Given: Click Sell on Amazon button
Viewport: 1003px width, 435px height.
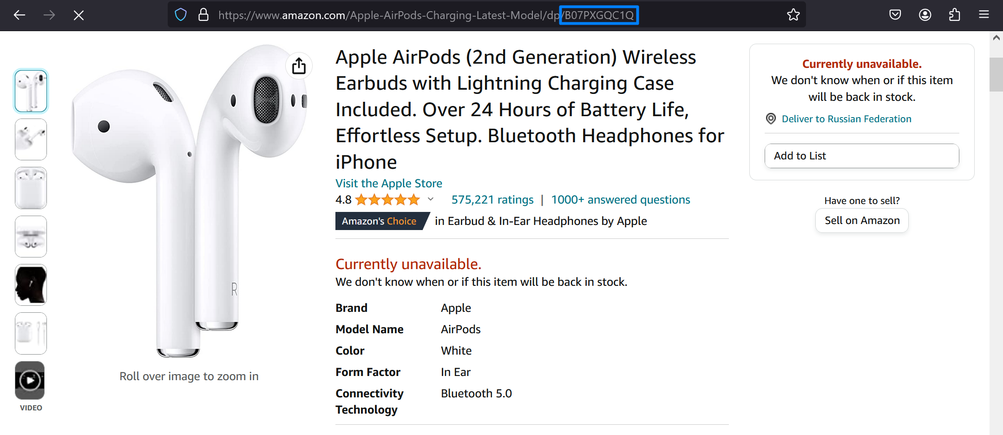Looking at the screenshot, I should point(862,221).
